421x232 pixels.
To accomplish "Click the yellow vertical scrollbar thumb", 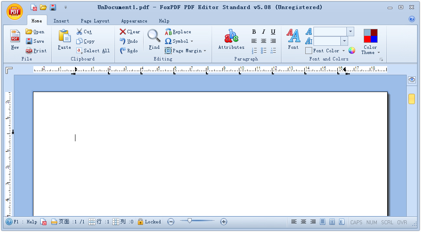I will 411,99.
